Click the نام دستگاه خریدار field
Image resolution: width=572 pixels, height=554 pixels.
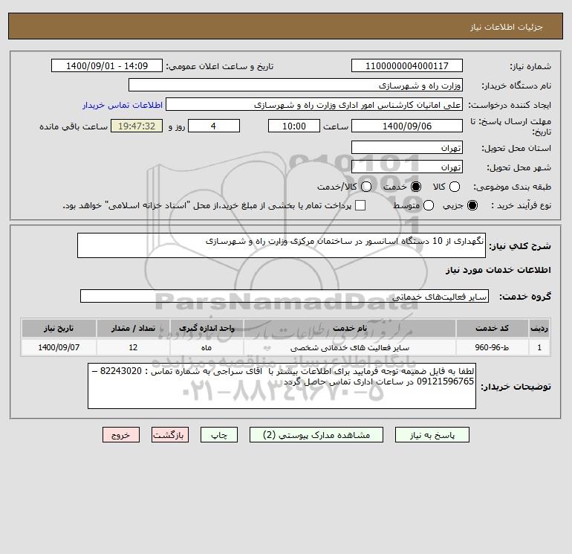point(296,85)
